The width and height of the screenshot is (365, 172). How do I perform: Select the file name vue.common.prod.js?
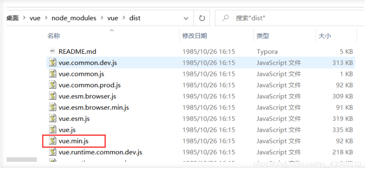(89, 85)
